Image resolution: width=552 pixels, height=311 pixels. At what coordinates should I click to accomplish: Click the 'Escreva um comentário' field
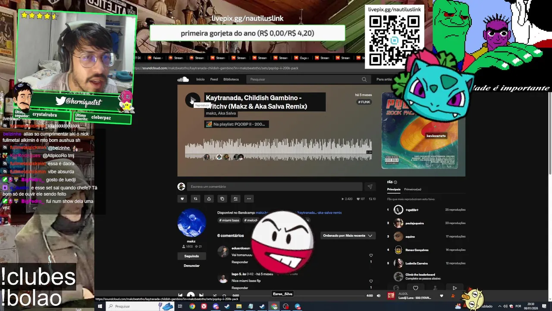(275, 187)
